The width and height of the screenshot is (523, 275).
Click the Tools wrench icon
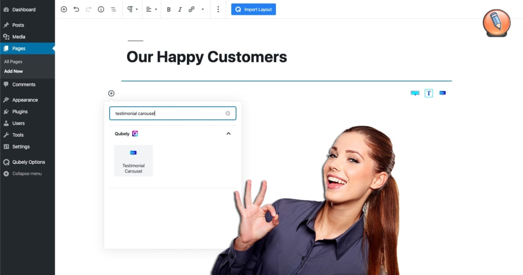point(6,135)
